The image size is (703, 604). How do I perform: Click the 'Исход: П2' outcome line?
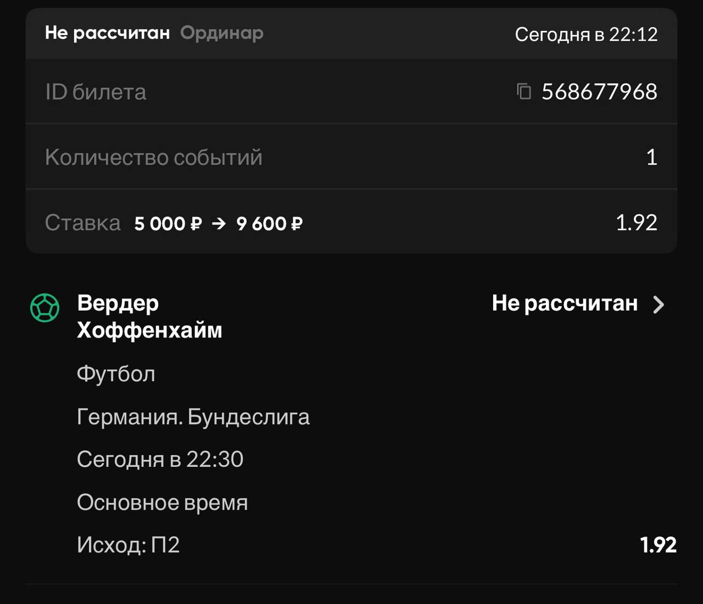[129, 545]
